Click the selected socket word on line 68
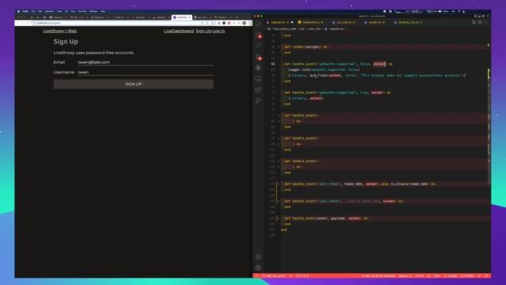Viewport: 506px width, 285px height. [379, 64]
